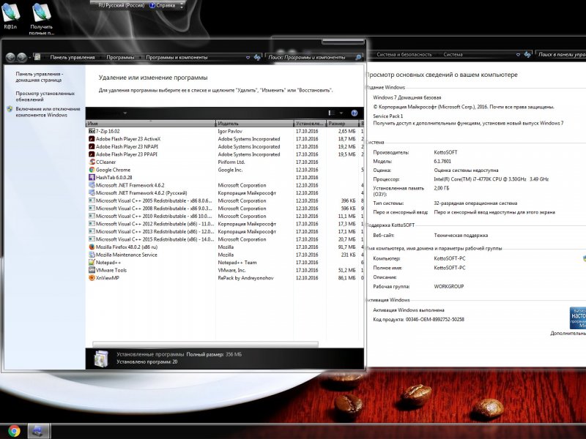
Task: Select the CCleaner icon in the program list
Action: point(92,162)
